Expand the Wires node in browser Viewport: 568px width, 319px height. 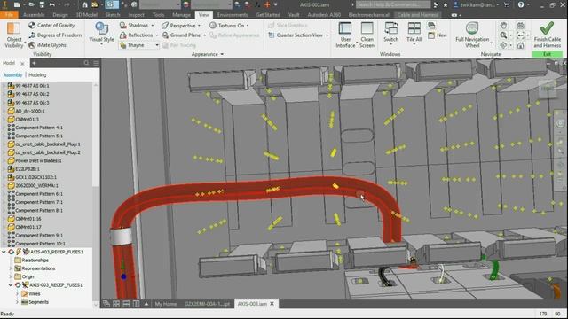click(x=17, y=293)
